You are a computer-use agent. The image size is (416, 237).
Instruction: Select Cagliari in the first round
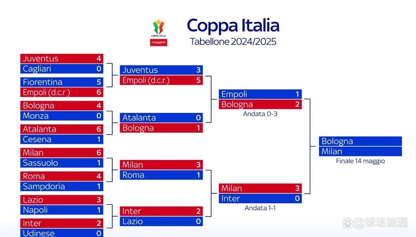tap(62, 69)
